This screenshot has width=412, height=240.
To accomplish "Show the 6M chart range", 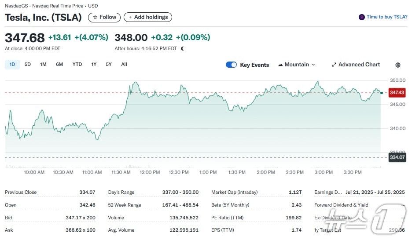I will [x=59, y=65].
